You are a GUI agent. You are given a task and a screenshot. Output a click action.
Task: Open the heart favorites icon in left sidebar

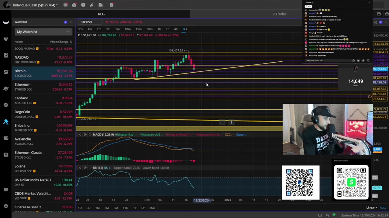coord(6,39)
